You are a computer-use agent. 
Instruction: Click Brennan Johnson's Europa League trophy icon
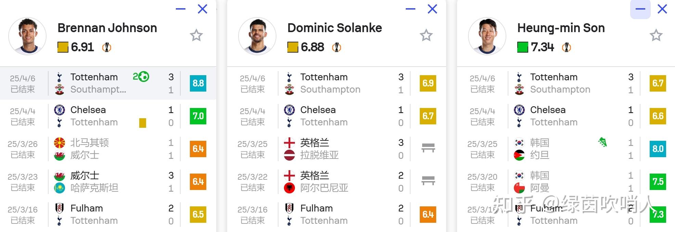pos(107,47)
